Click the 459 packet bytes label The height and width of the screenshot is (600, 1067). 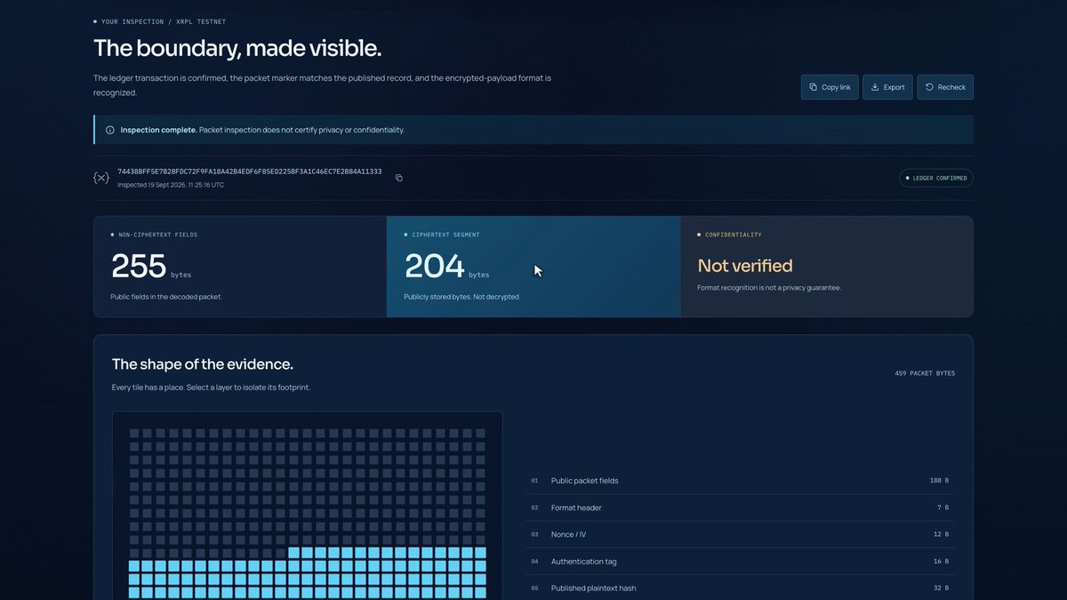pos(925,373)
